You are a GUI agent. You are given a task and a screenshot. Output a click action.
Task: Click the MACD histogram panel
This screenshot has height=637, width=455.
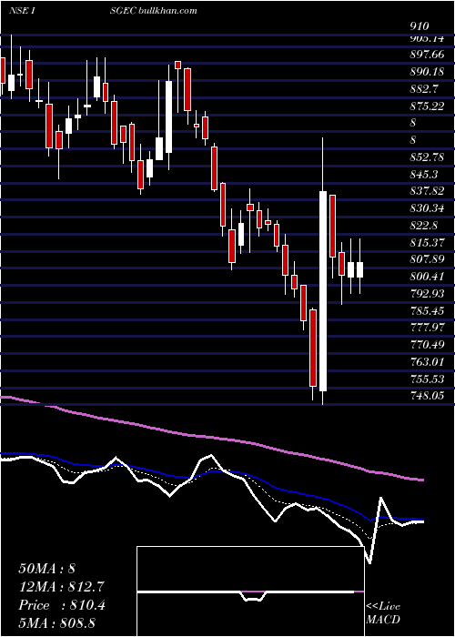[x=250, y=591]
